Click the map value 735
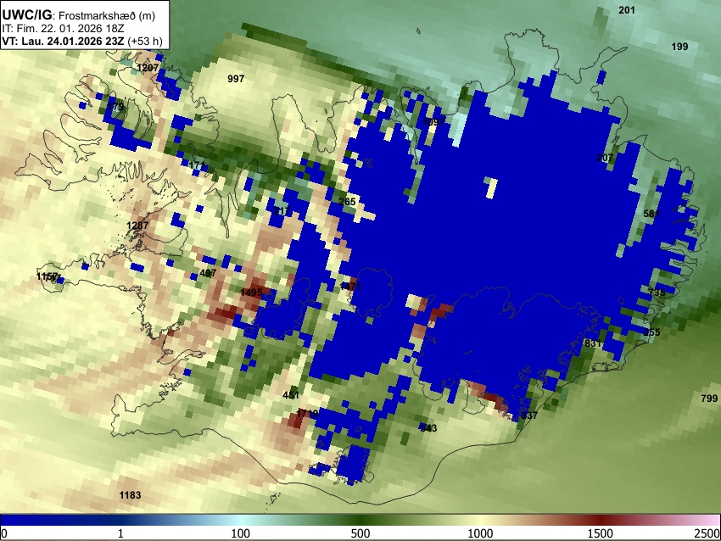 (657, 293)
